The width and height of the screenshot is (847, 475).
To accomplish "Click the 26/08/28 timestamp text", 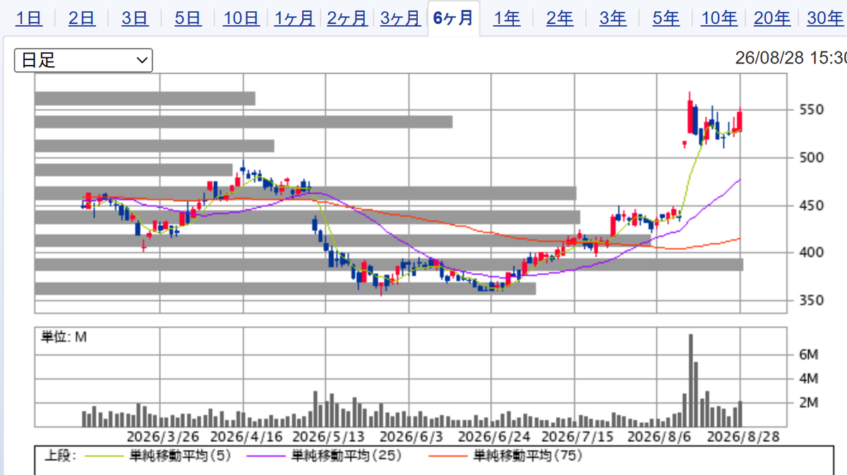I will 791,58.
